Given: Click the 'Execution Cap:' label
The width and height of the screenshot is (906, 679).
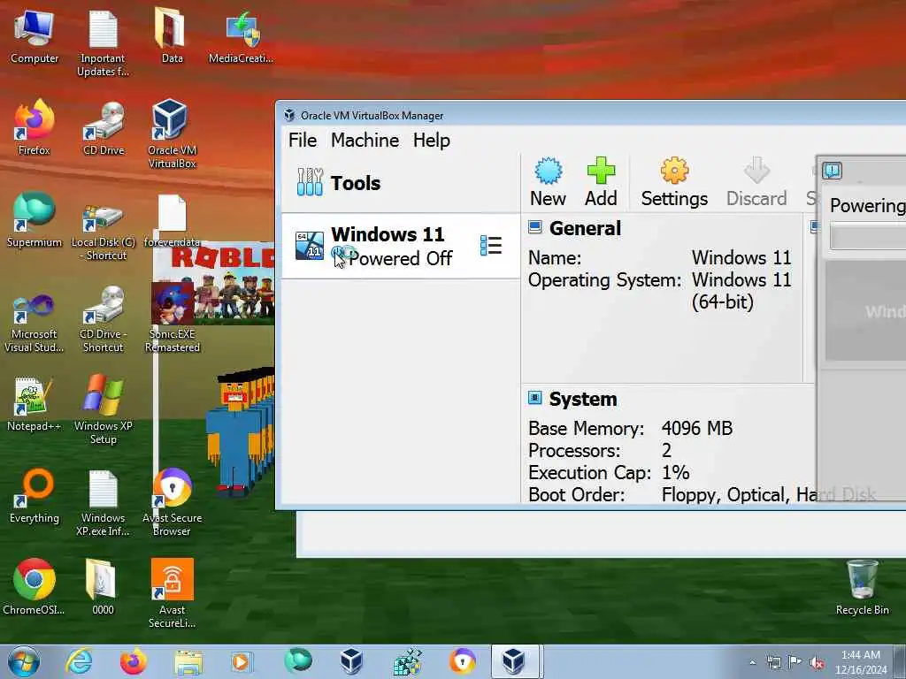Looking at the screenshot, I should [589, 472].
